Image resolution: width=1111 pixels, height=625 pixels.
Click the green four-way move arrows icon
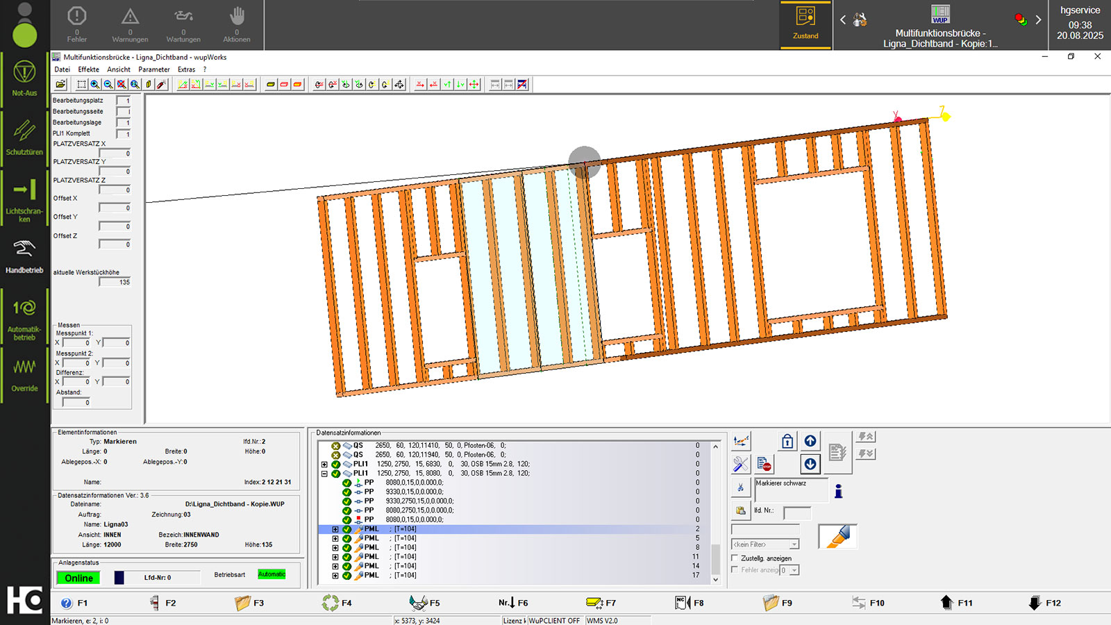coord(474,85)
